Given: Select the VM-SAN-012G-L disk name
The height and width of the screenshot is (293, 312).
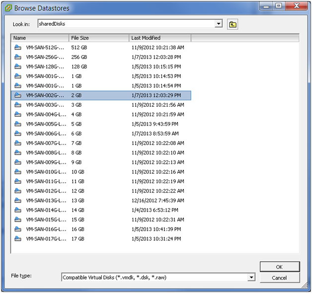Looking at the screenshot, I should [46, 191].
